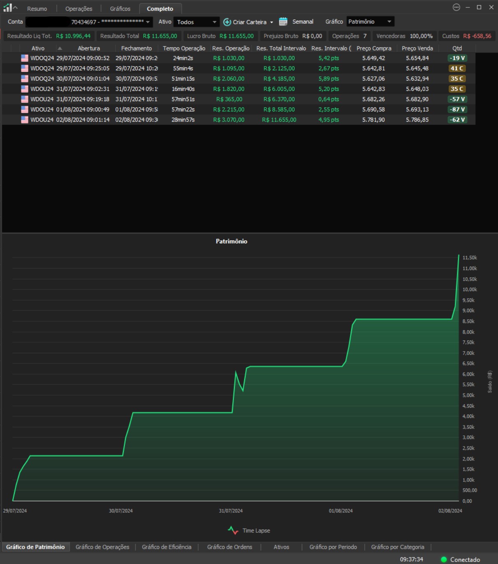This screenshot has width=498, height=564.
Task: Select the row with R$ 3.070,00 result
Action: (x=229, y=120)
